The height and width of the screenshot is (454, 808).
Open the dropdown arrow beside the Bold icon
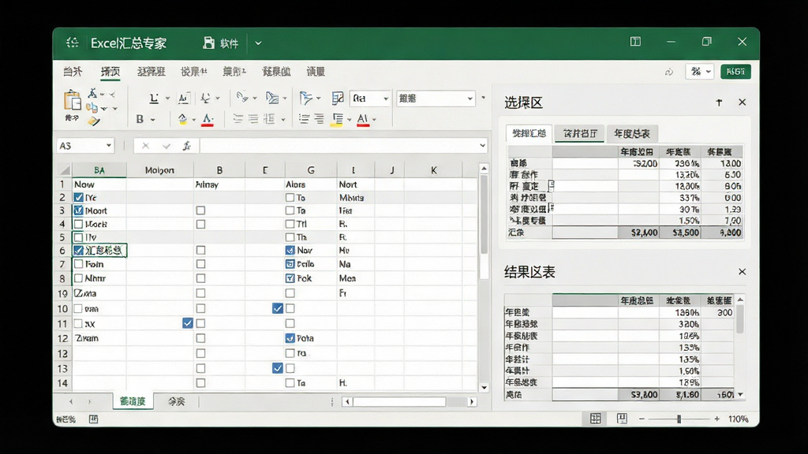click(x=152, y=120)
